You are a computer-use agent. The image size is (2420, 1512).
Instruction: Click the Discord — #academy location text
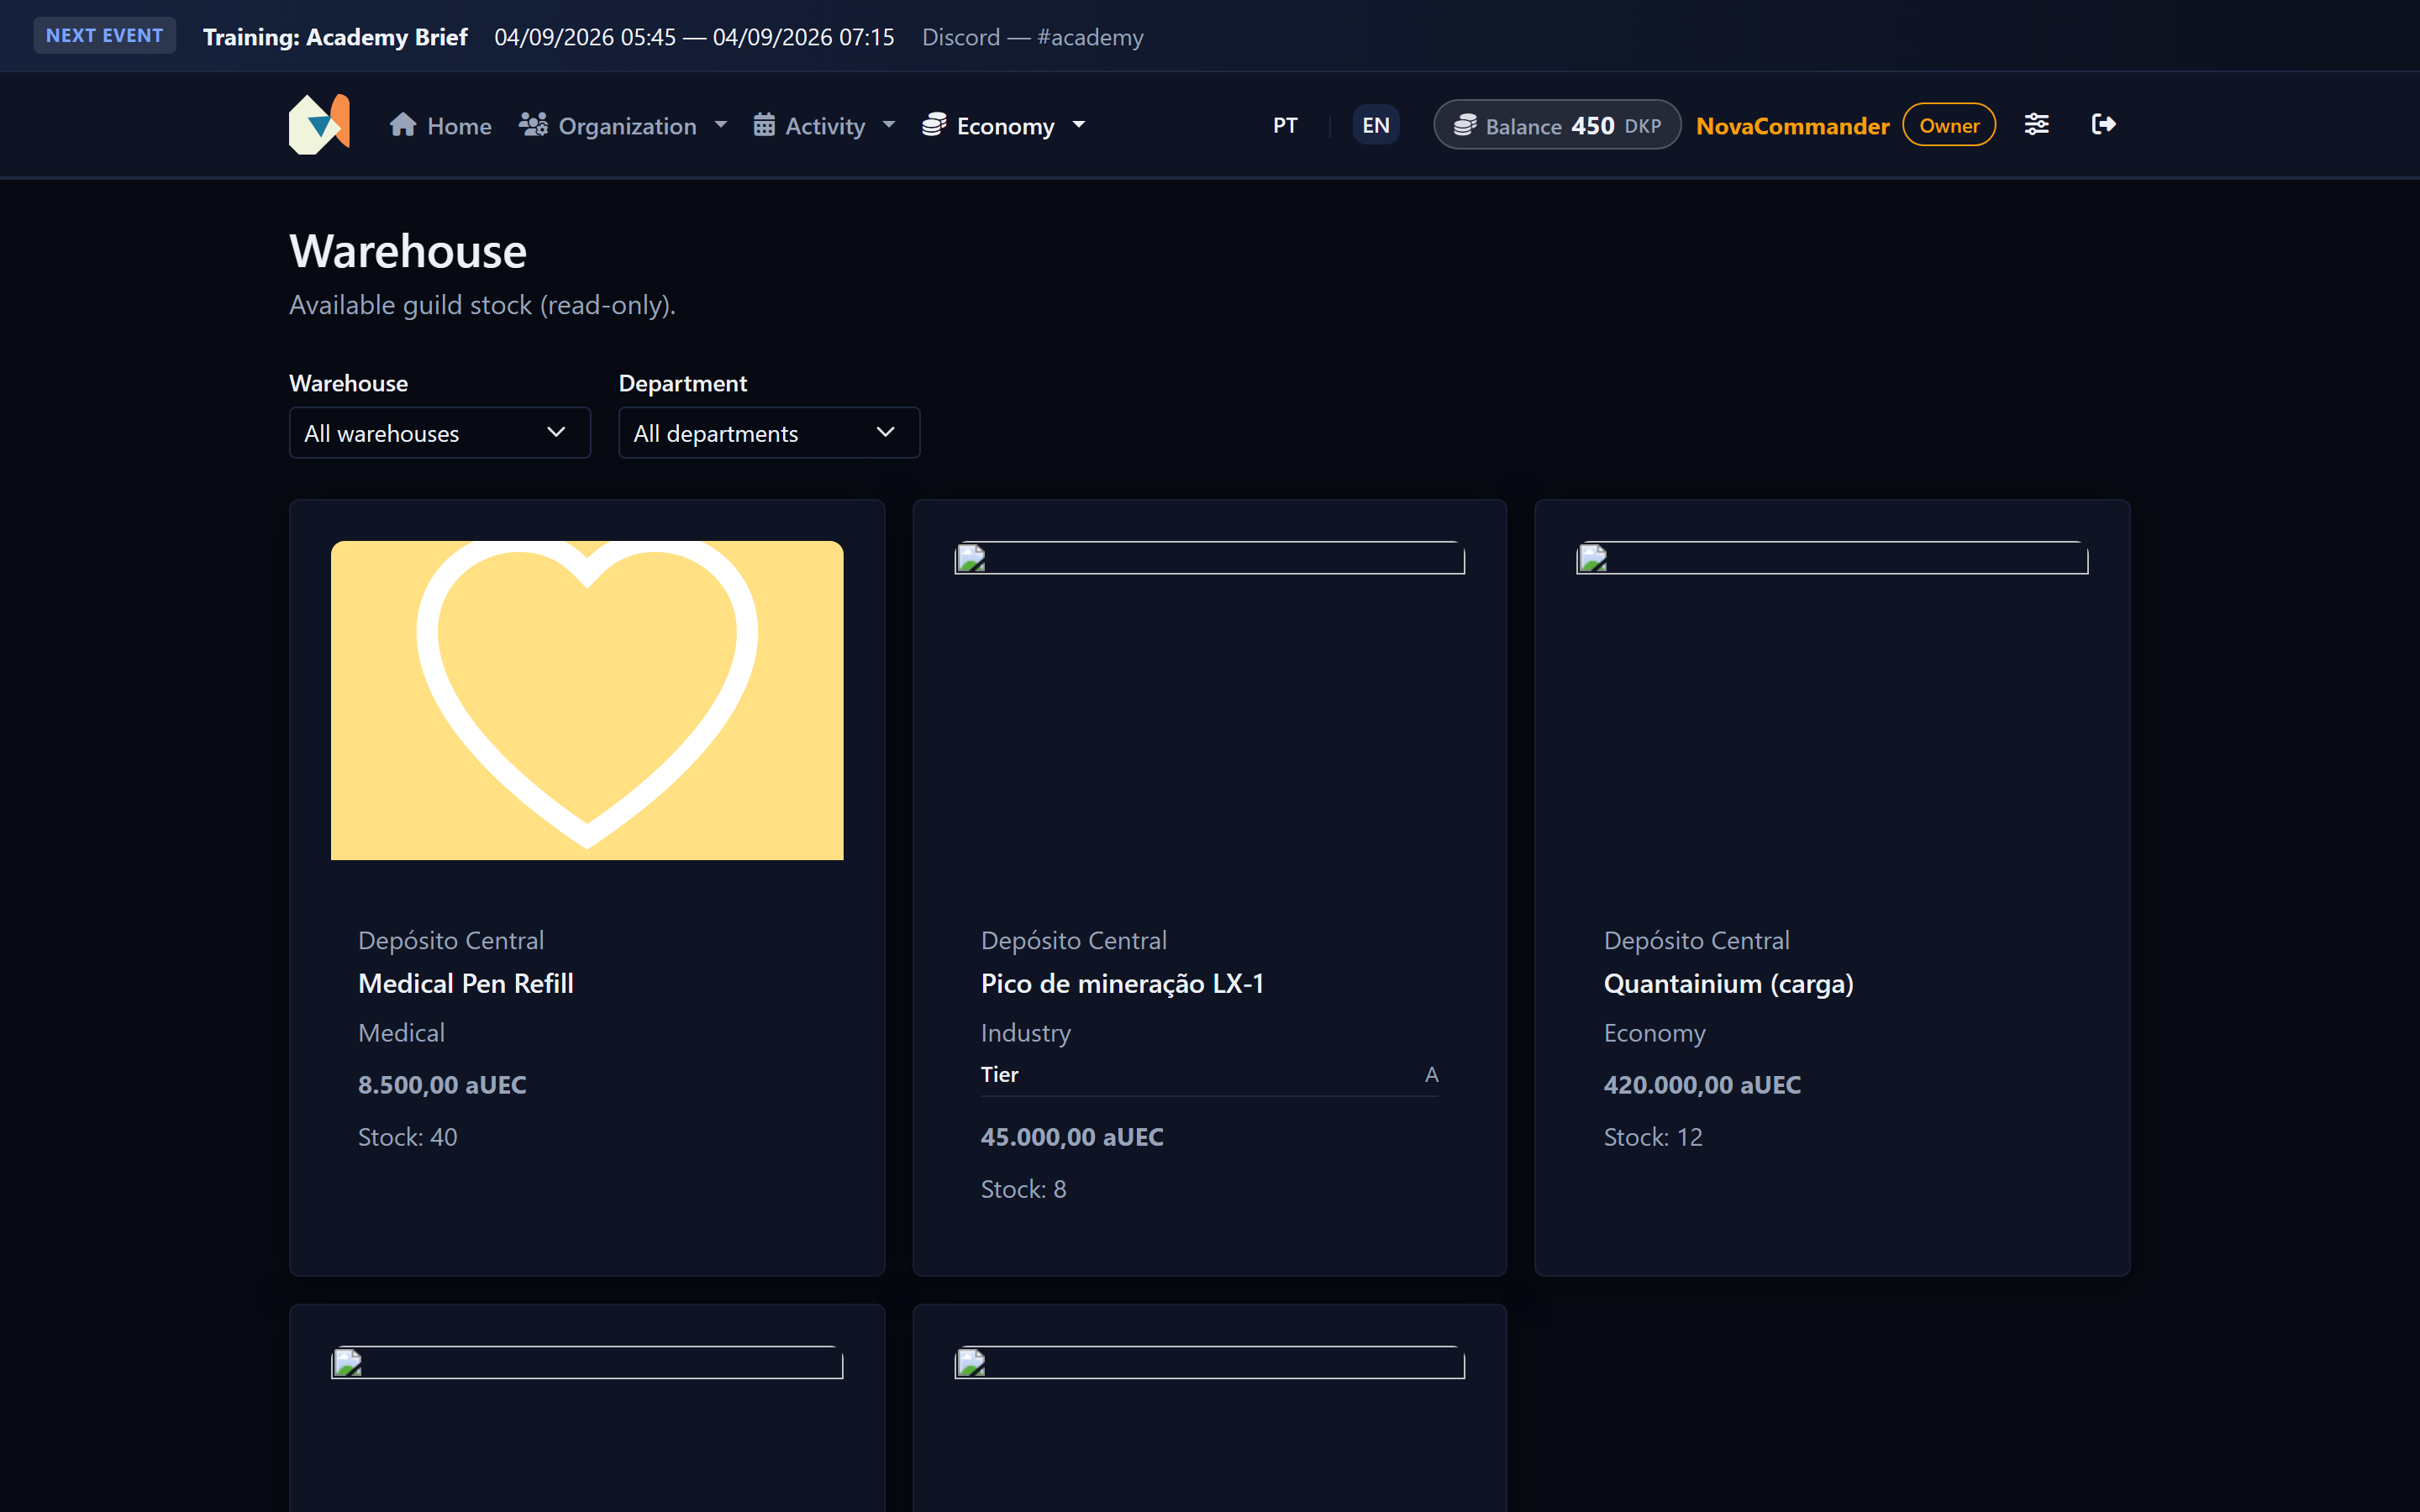1032,37
